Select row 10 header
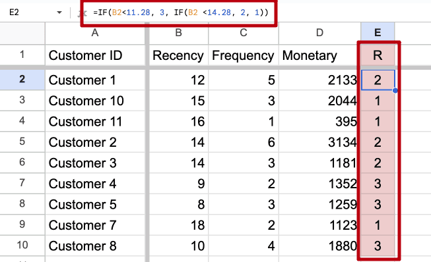 click(22, 246)
